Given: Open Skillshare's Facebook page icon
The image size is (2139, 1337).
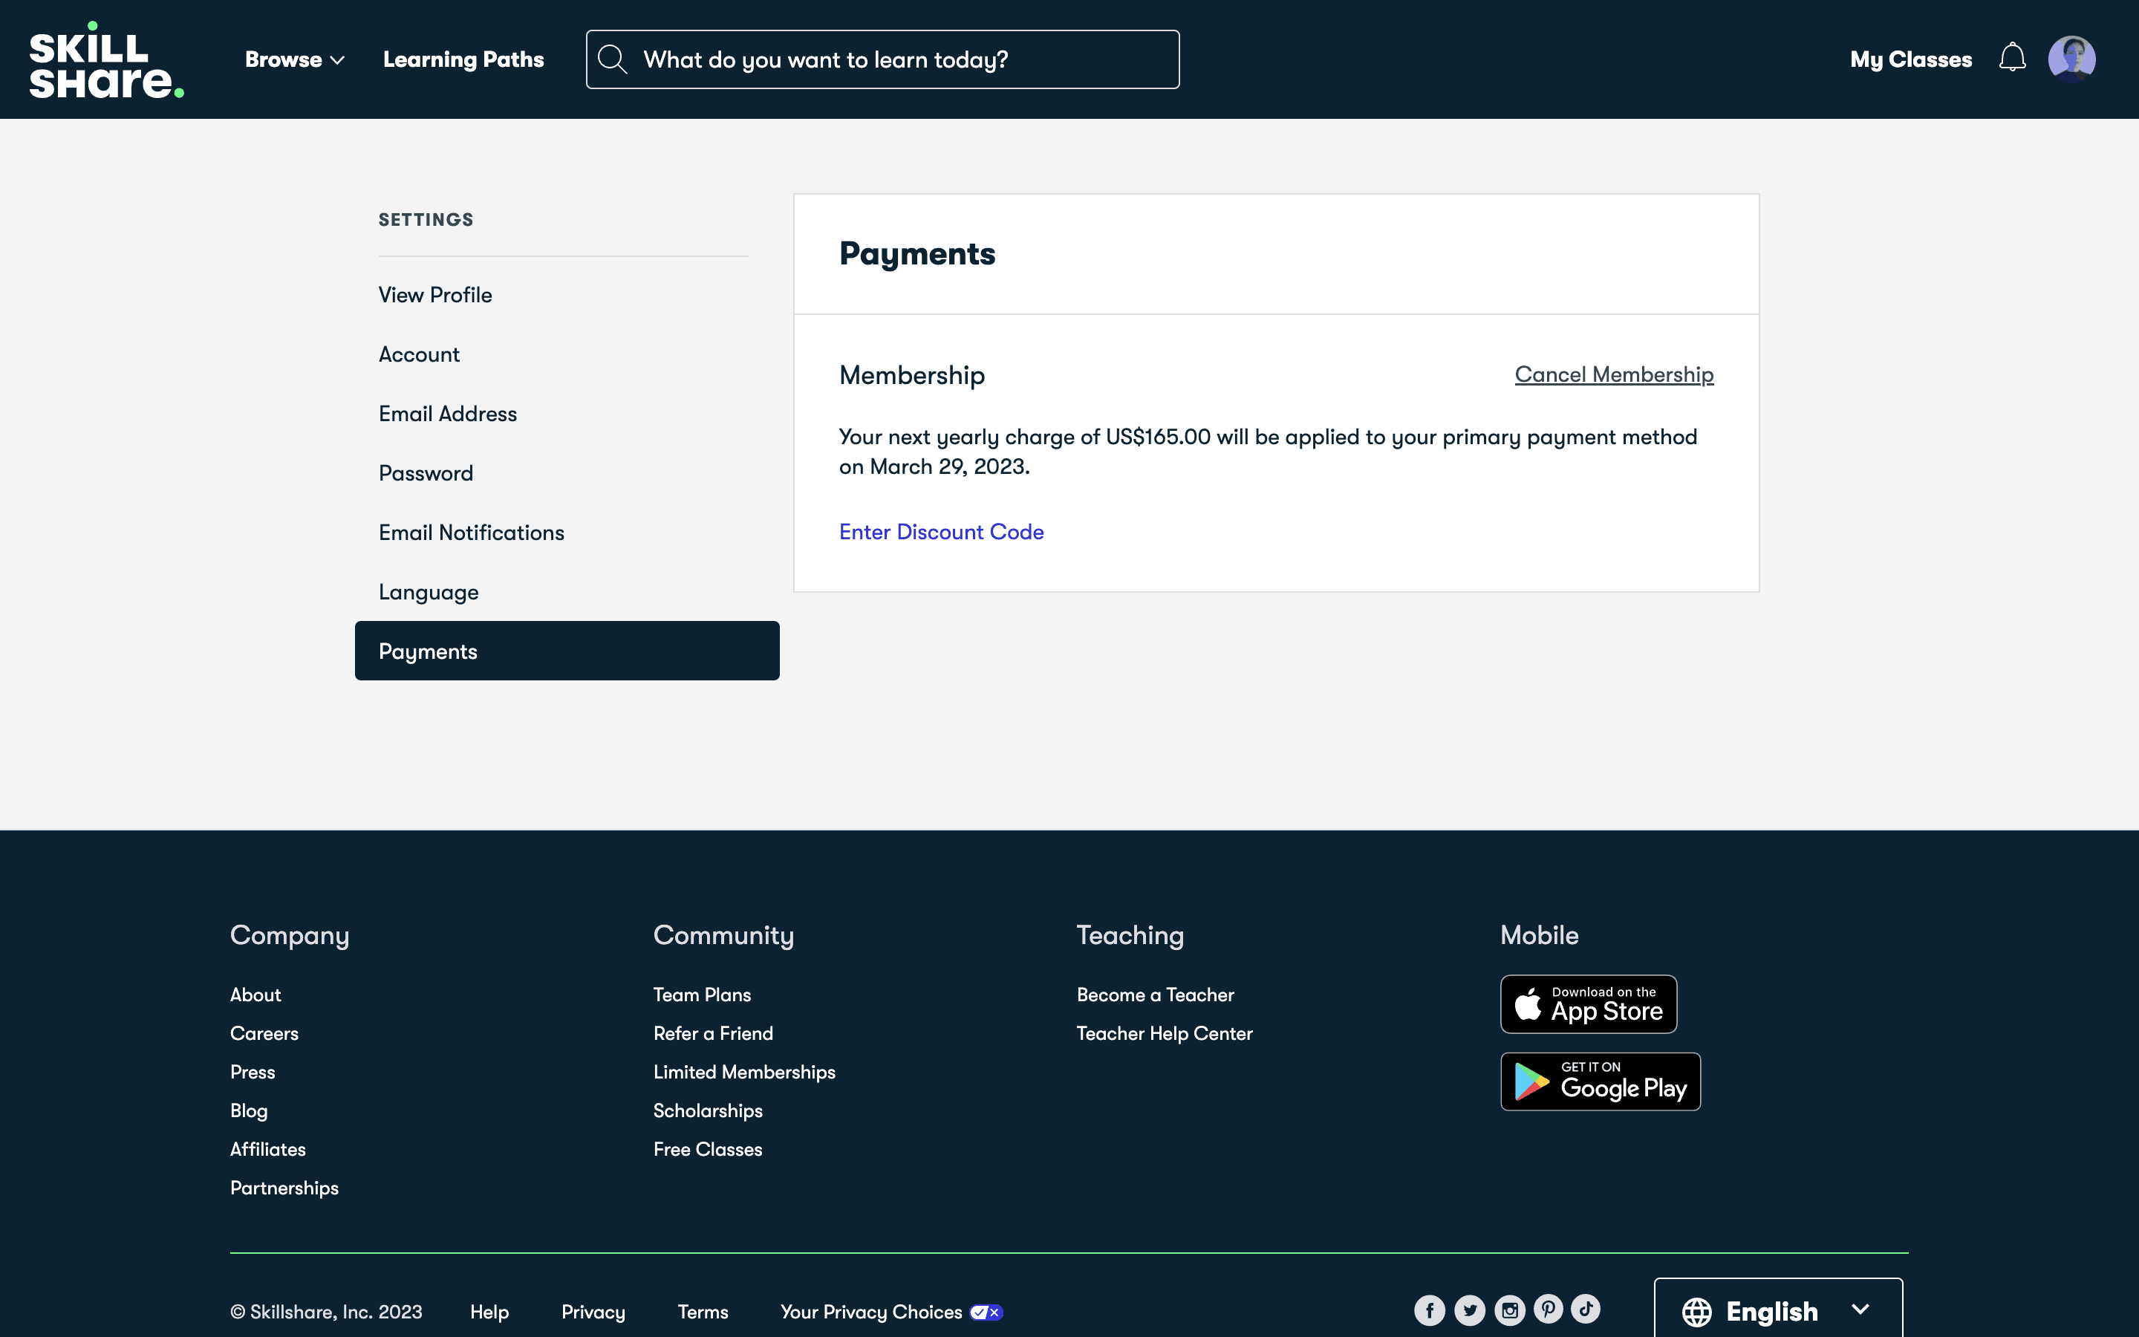Looking at the screenshot, I should [x=1429, y=1310].
